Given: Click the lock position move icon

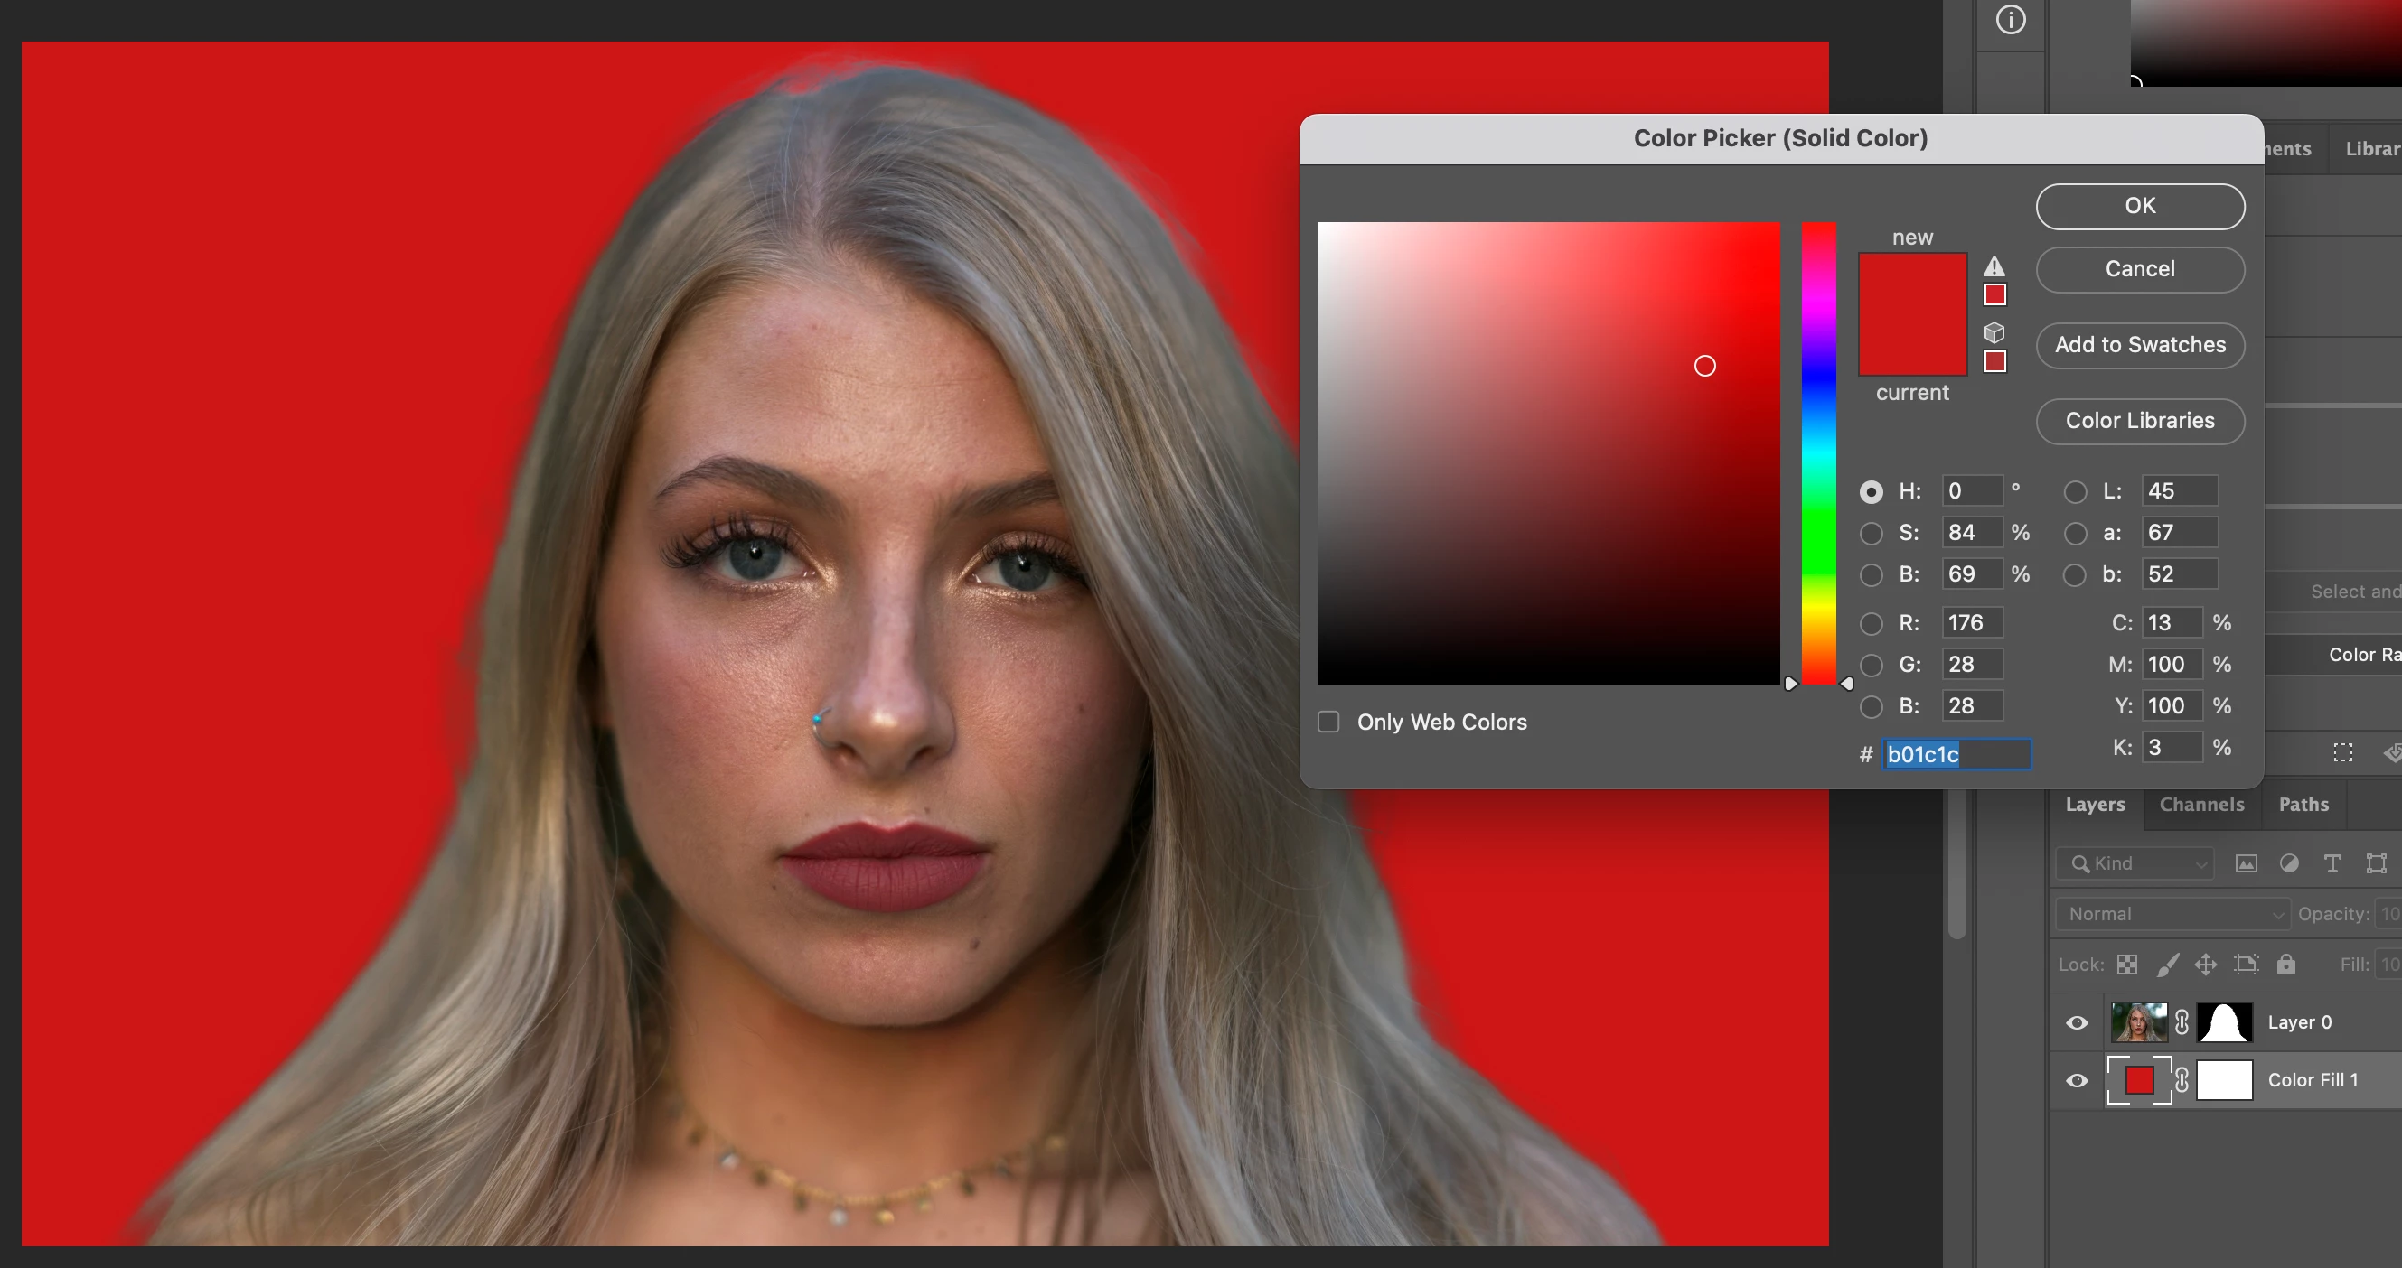Looking at the screenshot, I should pos(2205,965).
